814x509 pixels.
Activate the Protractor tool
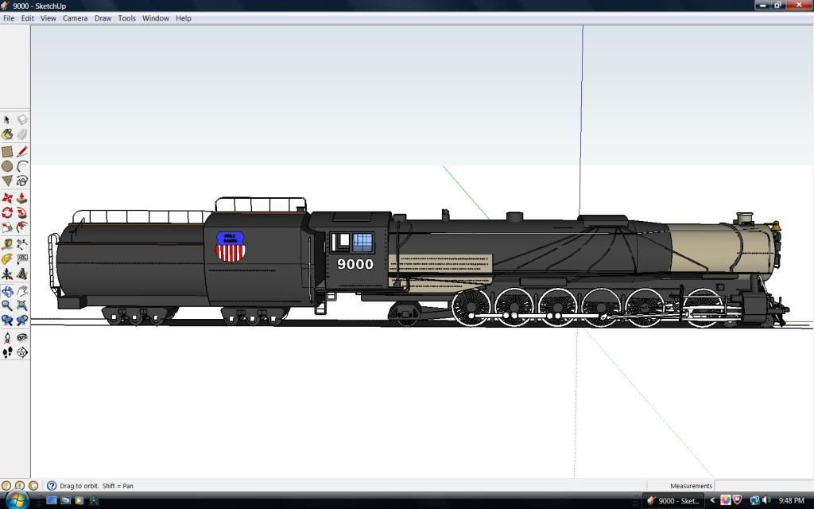[6, 258]
